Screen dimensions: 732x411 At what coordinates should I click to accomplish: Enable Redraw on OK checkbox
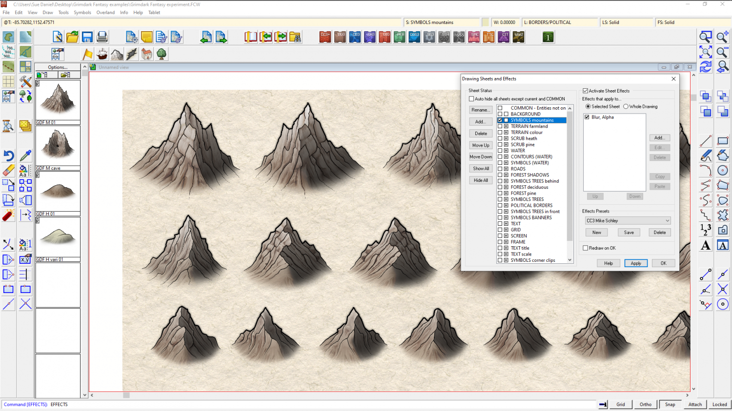tap(586, 248)
